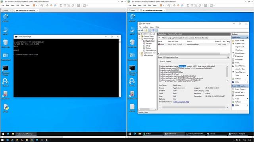Screen dimensions: 254x142
Task: Collapse the Application actions section header
Action: [x=247, y=37]
